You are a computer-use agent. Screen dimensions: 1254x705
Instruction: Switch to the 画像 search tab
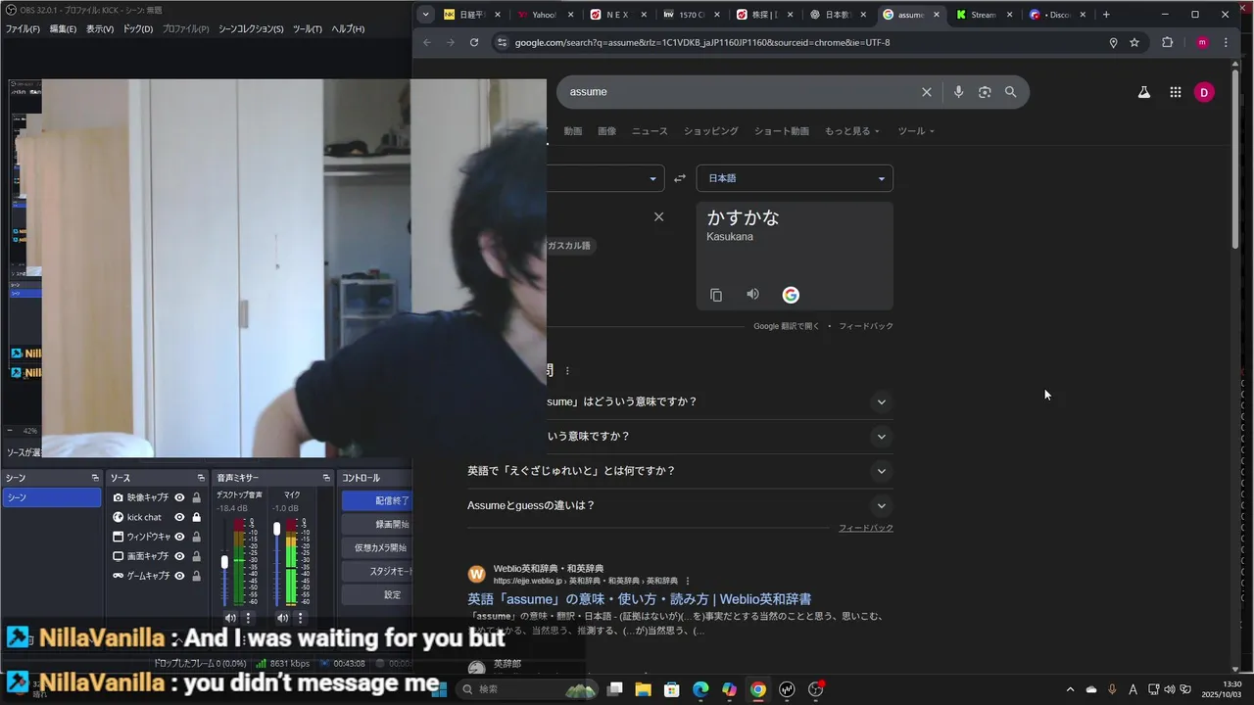(x=606, y=131)
